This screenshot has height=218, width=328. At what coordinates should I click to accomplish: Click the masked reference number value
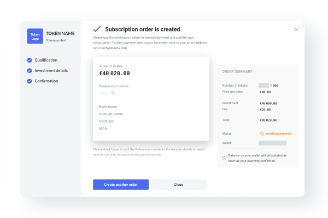tap(103, 93)
